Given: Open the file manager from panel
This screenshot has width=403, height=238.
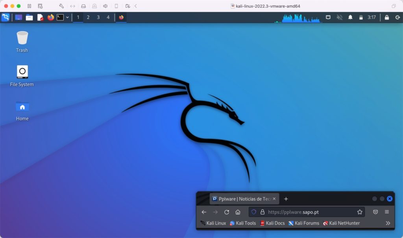Looking at the screenshot, I should point(29,17).
